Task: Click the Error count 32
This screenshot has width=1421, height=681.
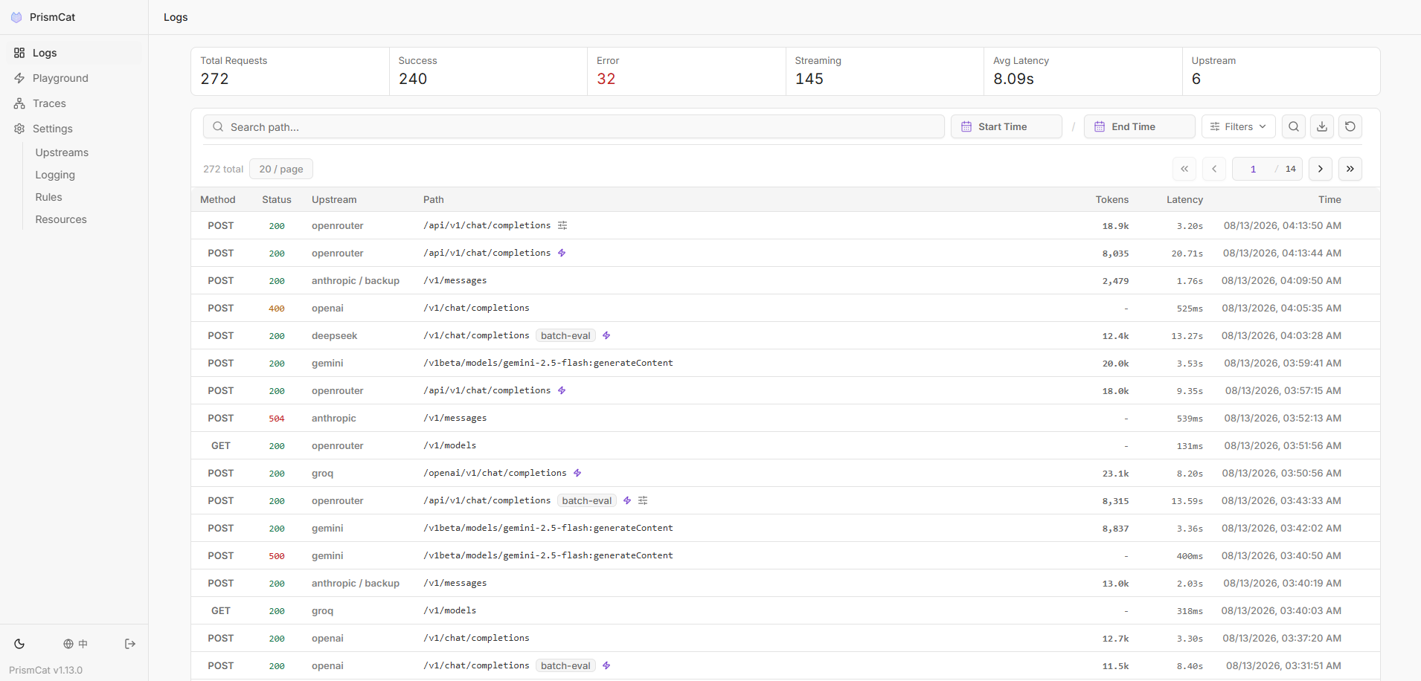Action: pyautogui.click(x=606, y=79)
